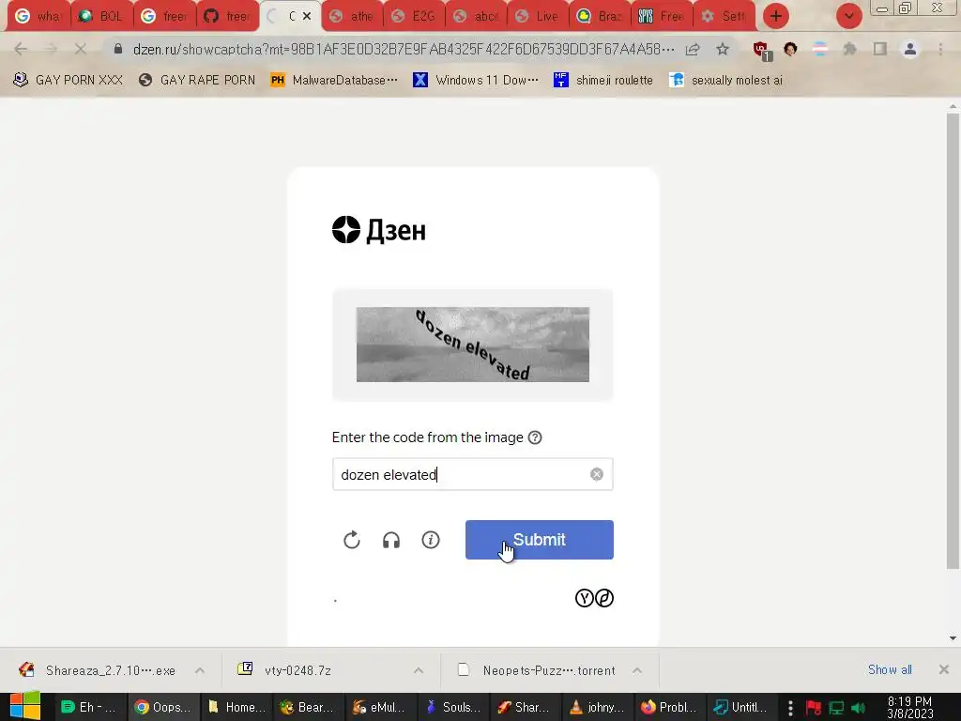Open the vty-0248.7z download
961x721 pixels.
point(284,670)
